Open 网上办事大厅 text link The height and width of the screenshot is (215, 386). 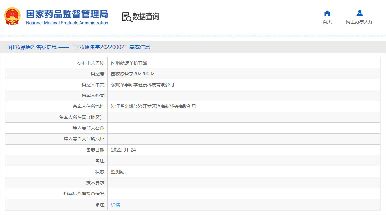pos(360,22)
